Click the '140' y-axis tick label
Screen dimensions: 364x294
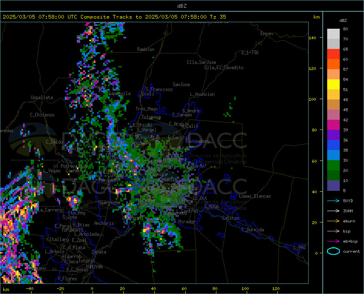pos(312,38)
